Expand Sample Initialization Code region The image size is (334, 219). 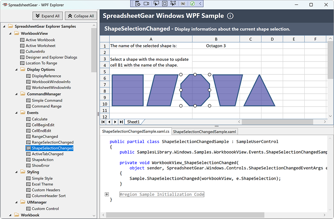[107, 194]
